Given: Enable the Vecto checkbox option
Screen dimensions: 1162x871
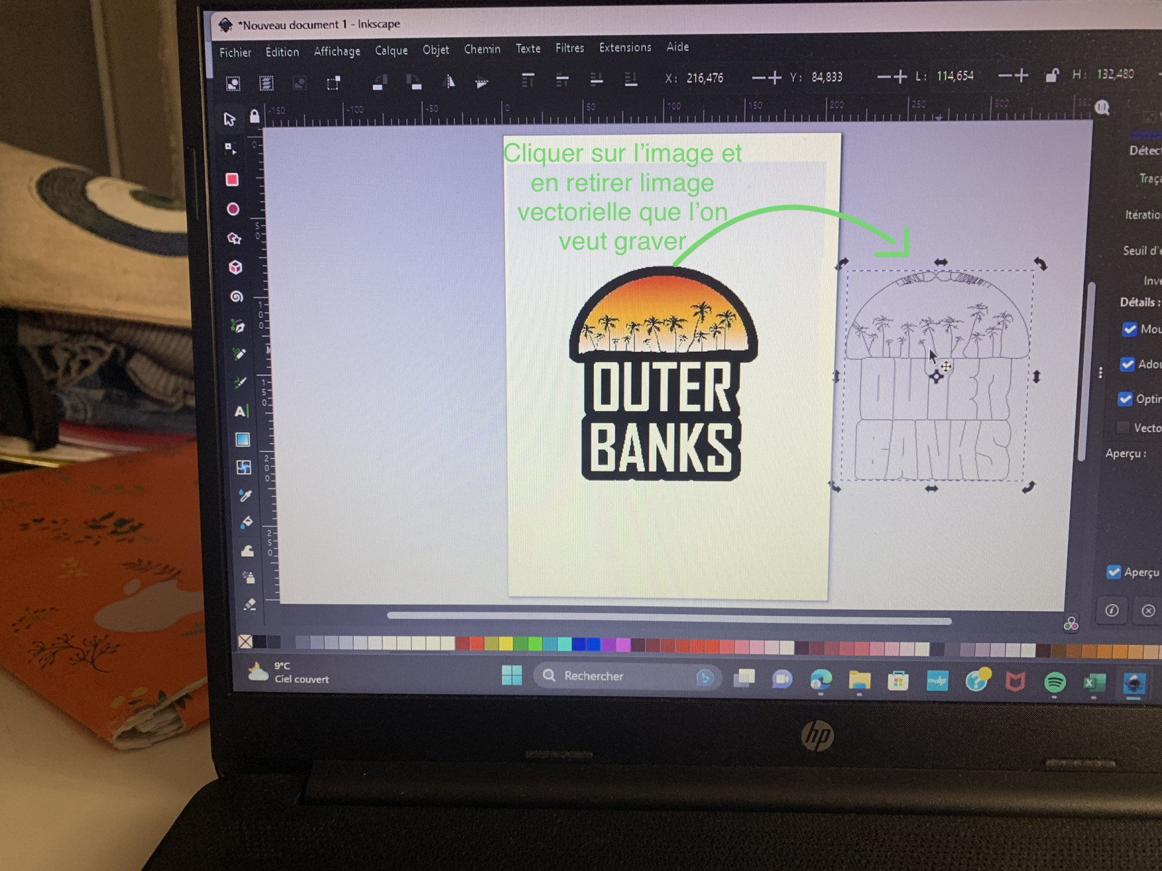Looking at the screenshot, I should coord(1123,427).
